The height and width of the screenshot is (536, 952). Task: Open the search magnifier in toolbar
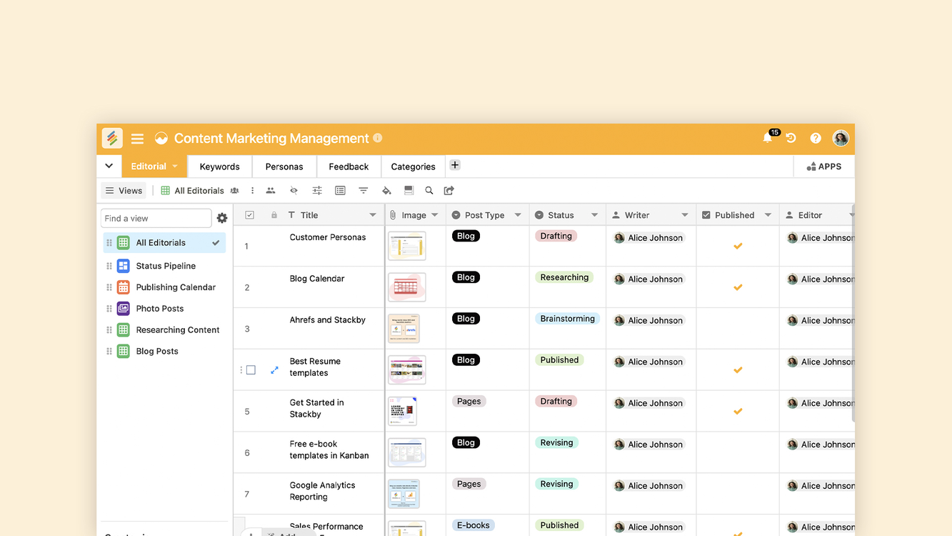429,191
